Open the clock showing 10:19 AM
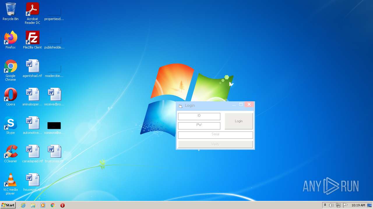 pyautogui.click(x=358, y=205)
